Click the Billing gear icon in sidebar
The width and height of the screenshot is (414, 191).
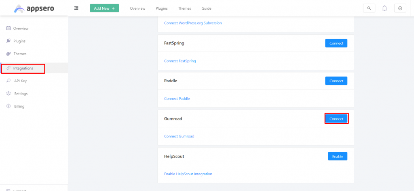click(x=8, y=106)
